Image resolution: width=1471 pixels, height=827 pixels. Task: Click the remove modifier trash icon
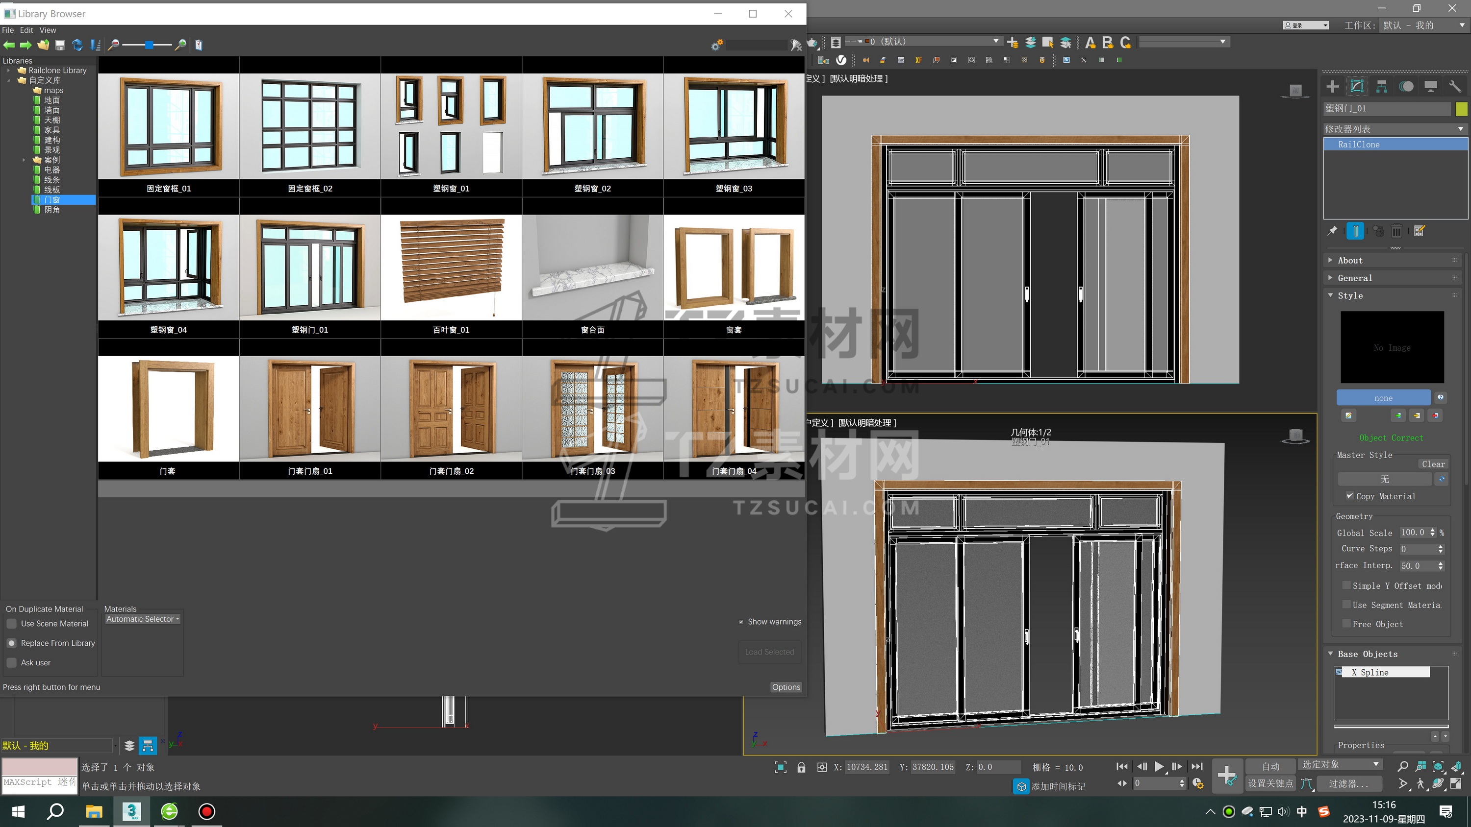pyautogui.click(x=1397, y=231)
